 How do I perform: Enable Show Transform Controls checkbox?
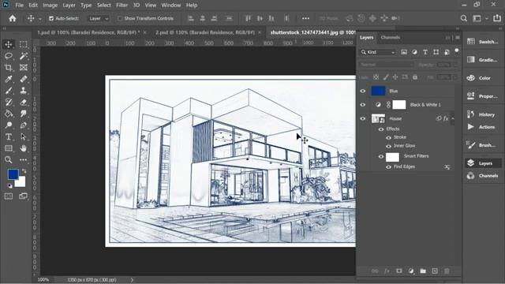click(120, 18)
